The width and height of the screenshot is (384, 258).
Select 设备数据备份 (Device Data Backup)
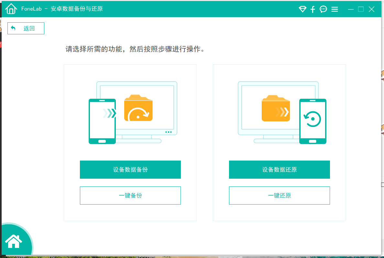click(x=130, y=170)
